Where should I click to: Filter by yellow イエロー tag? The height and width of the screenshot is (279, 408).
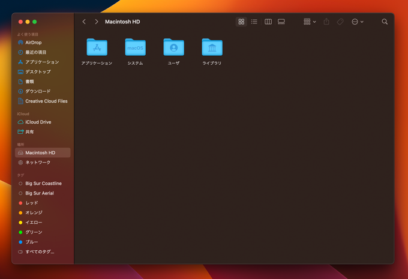tap(43, 222)
